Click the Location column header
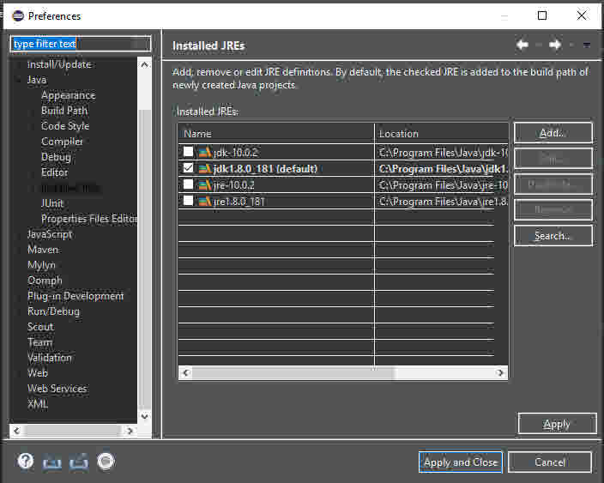Viewport: 604px width, 483px height. [x=442, y=134]
